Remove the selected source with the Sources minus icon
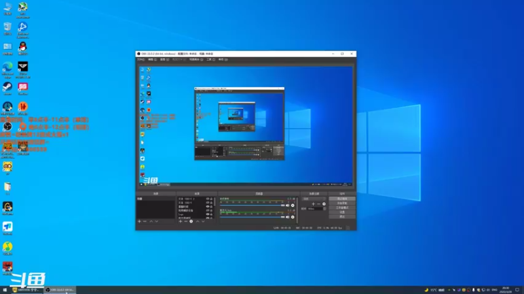 186,221
